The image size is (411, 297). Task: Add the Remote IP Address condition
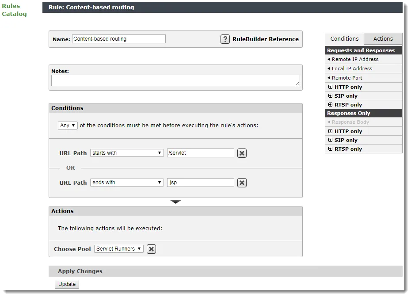[364, 59]
